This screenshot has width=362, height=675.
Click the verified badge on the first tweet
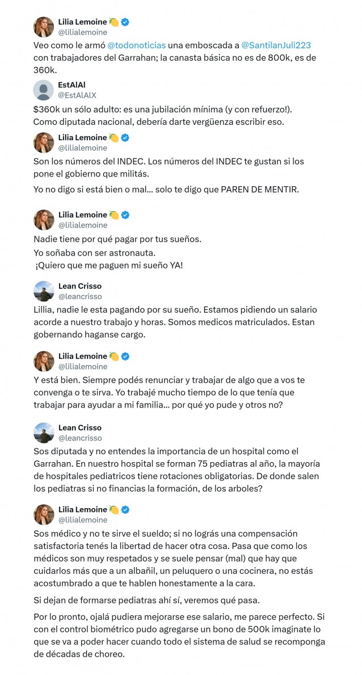(125, 22)
